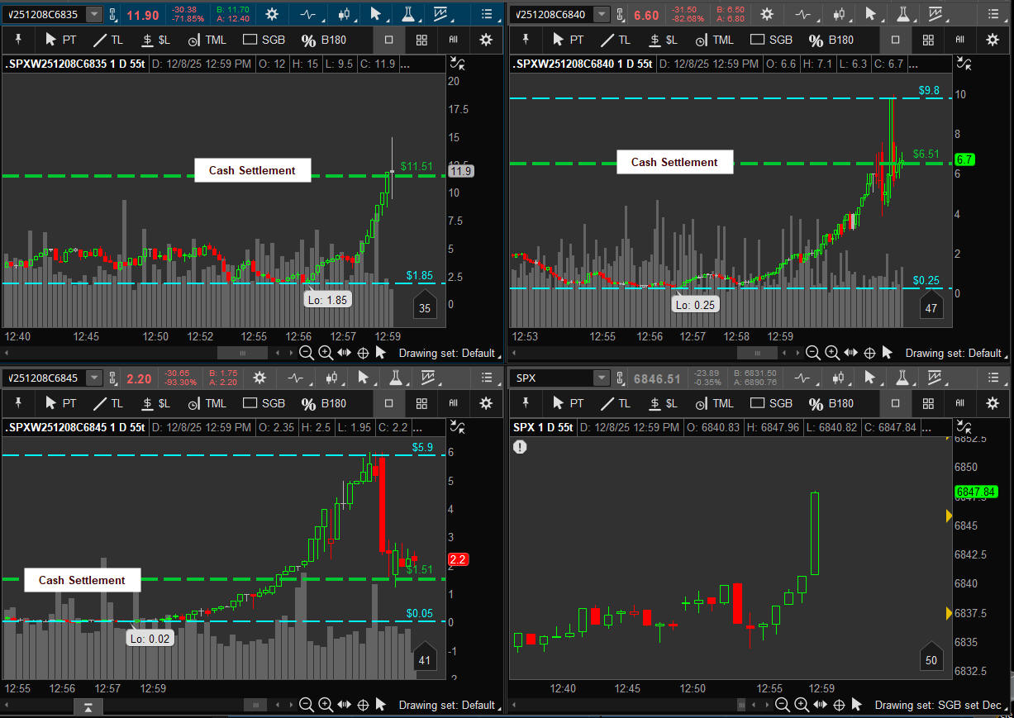
Task: Toggle grid layout view in SPX toolbar
Action: point(928,403)
